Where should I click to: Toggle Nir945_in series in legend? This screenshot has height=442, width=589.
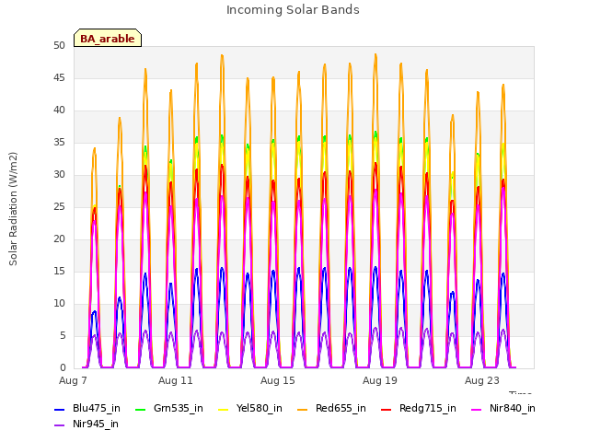click(x=87, y=425)
